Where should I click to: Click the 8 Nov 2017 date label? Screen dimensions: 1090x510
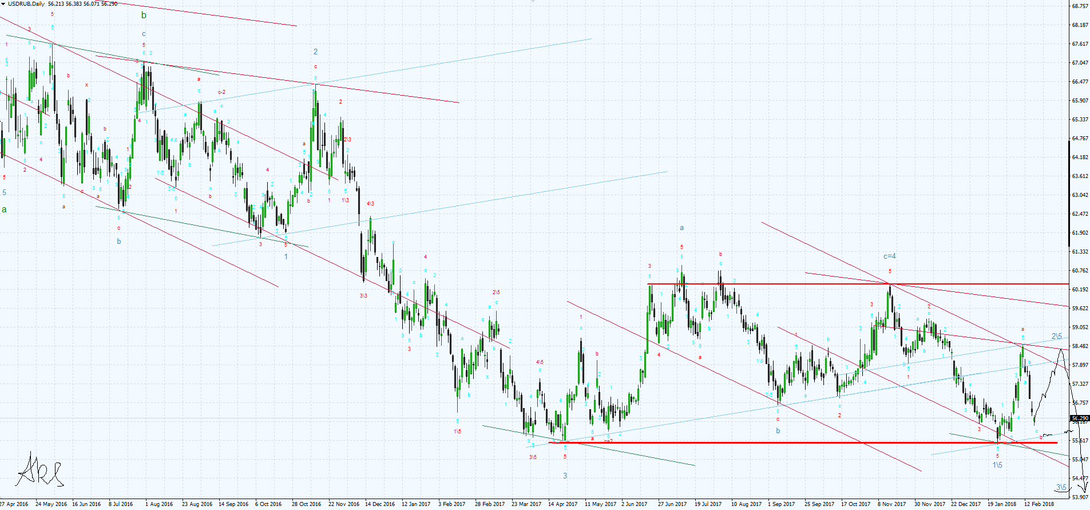892,504
